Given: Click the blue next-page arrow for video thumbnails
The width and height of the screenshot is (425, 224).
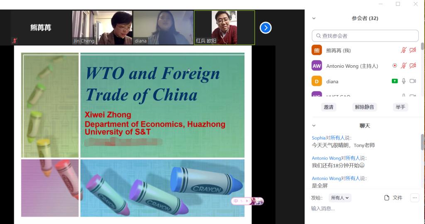Looking at the screenshot, I should (x=266, y=28).
